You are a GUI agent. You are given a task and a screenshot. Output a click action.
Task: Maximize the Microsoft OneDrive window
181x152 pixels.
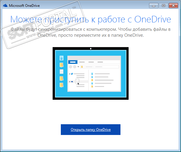coord(163,6)
